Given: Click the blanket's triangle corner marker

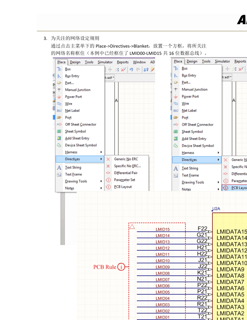Looking at the screenshot, I should 132,227.
